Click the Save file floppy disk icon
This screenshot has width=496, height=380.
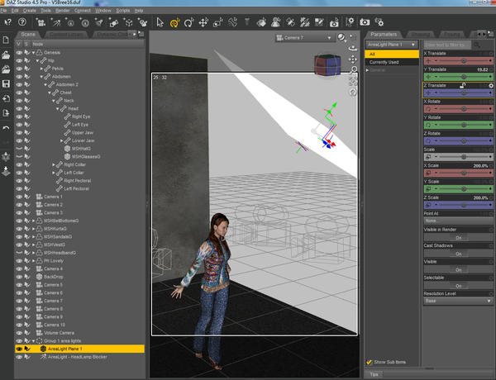click(7, 84)
